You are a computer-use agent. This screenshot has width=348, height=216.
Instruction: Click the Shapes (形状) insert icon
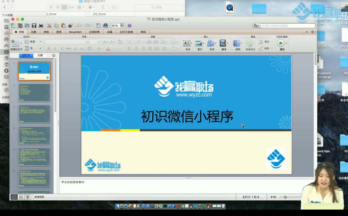pos(211,43)
